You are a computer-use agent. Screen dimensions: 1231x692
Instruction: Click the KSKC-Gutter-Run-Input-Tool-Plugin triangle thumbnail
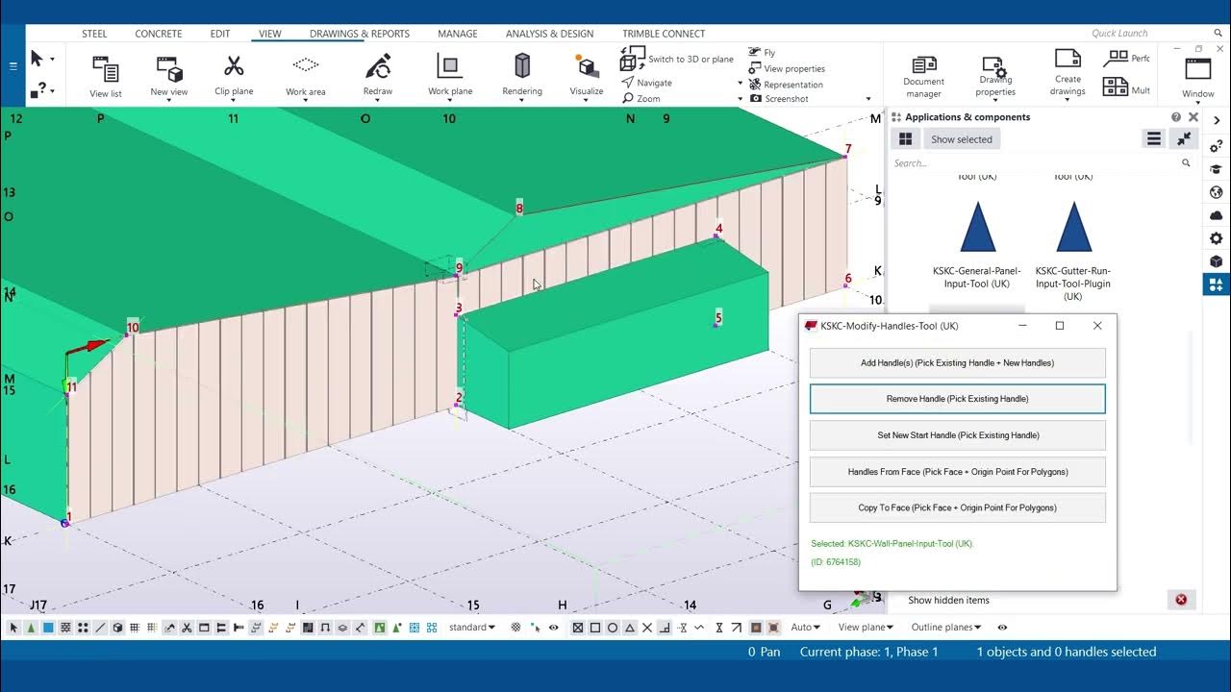pos(1073,227)
